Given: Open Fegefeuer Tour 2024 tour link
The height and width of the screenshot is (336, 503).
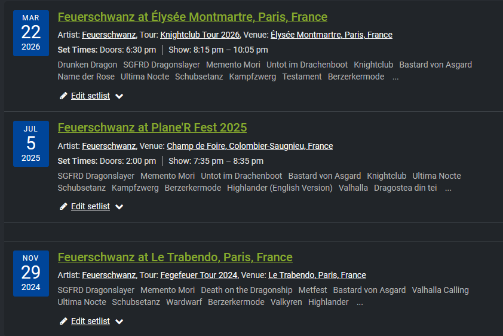Looking at the screenshot, I should point(199,275).
